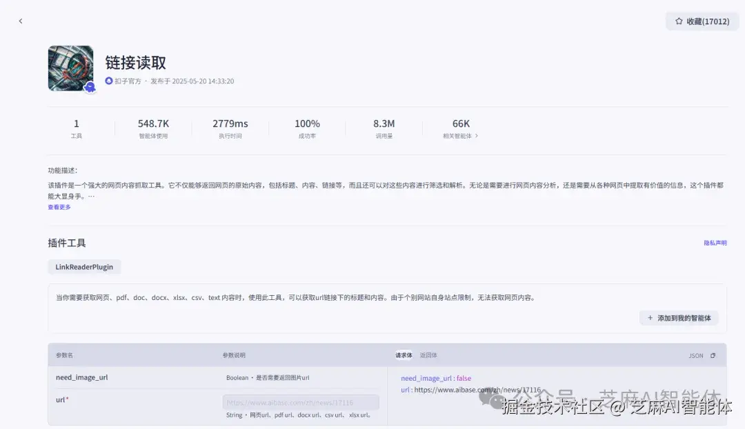Screen dimensions: 745x429
Task: Click the 隐私声明 privacy link
Action: pos(715,242)
